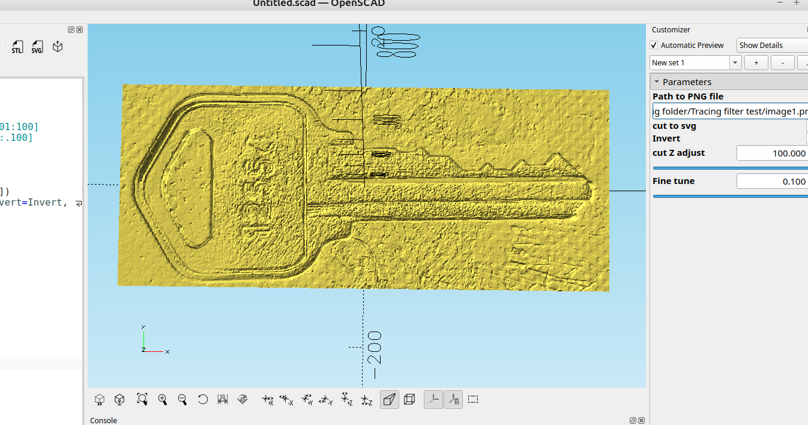Zoom out of the 3D viewport
The image size is (808, 425).
(x=182, y=399)
